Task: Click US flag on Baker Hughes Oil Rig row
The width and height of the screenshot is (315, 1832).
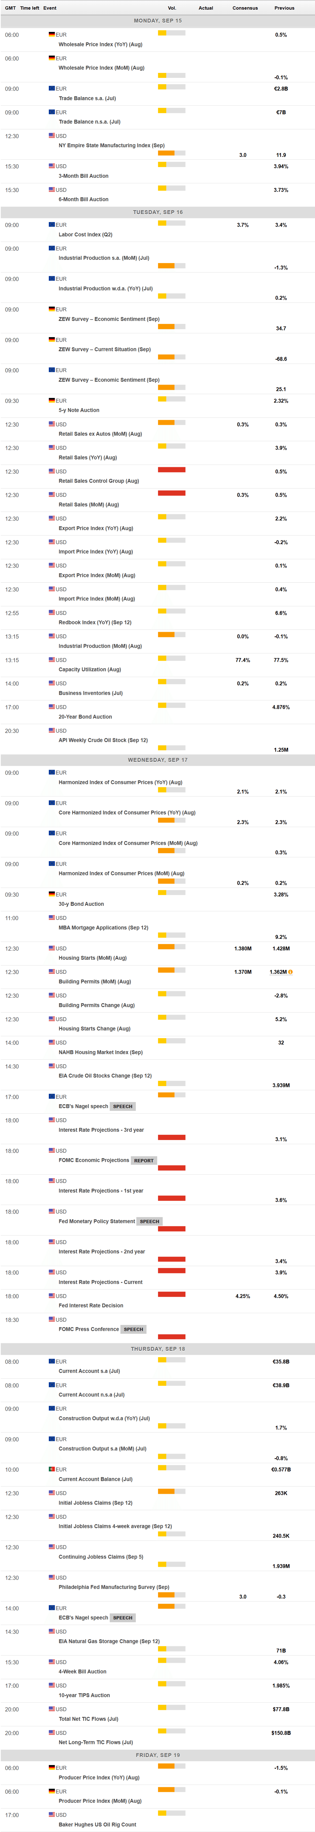Action: (x=52, y=1814)
